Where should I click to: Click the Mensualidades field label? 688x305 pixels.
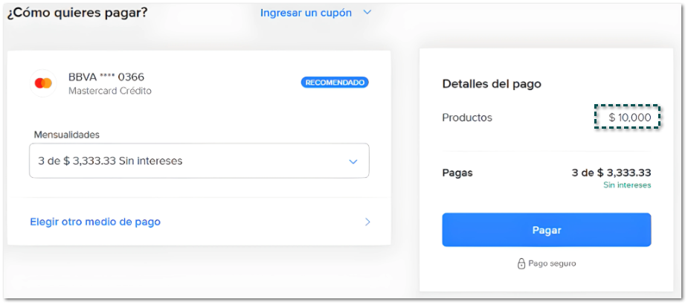67,135
